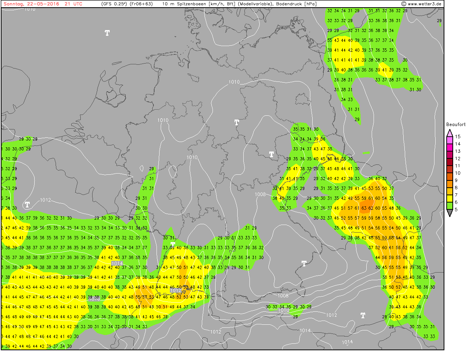
Task: Click the 'Sonntag, 22-05-2016' date text
Action: (30, 4)
